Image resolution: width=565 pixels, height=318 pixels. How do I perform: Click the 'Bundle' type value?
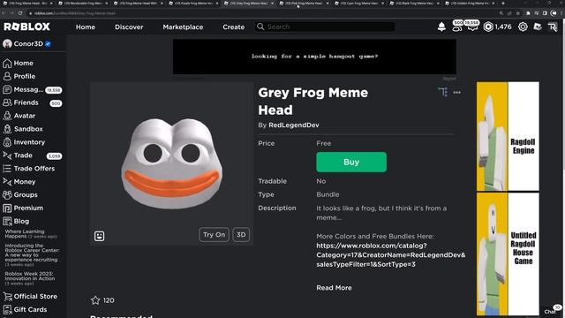pyautogui.click(x=328, y=194)
